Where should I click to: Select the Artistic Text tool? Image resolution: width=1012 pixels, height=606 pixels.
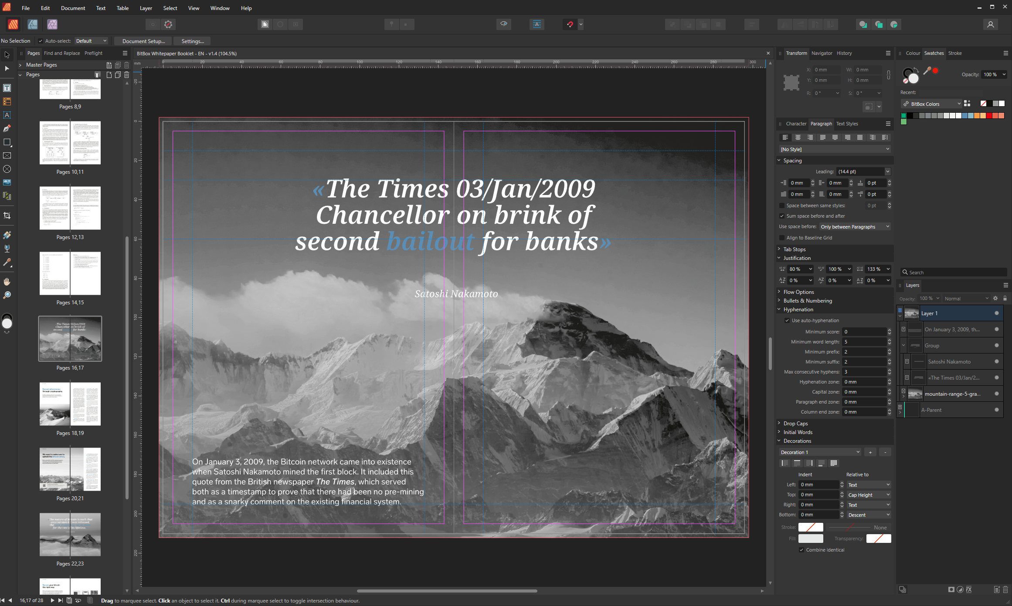coord(7,115)
